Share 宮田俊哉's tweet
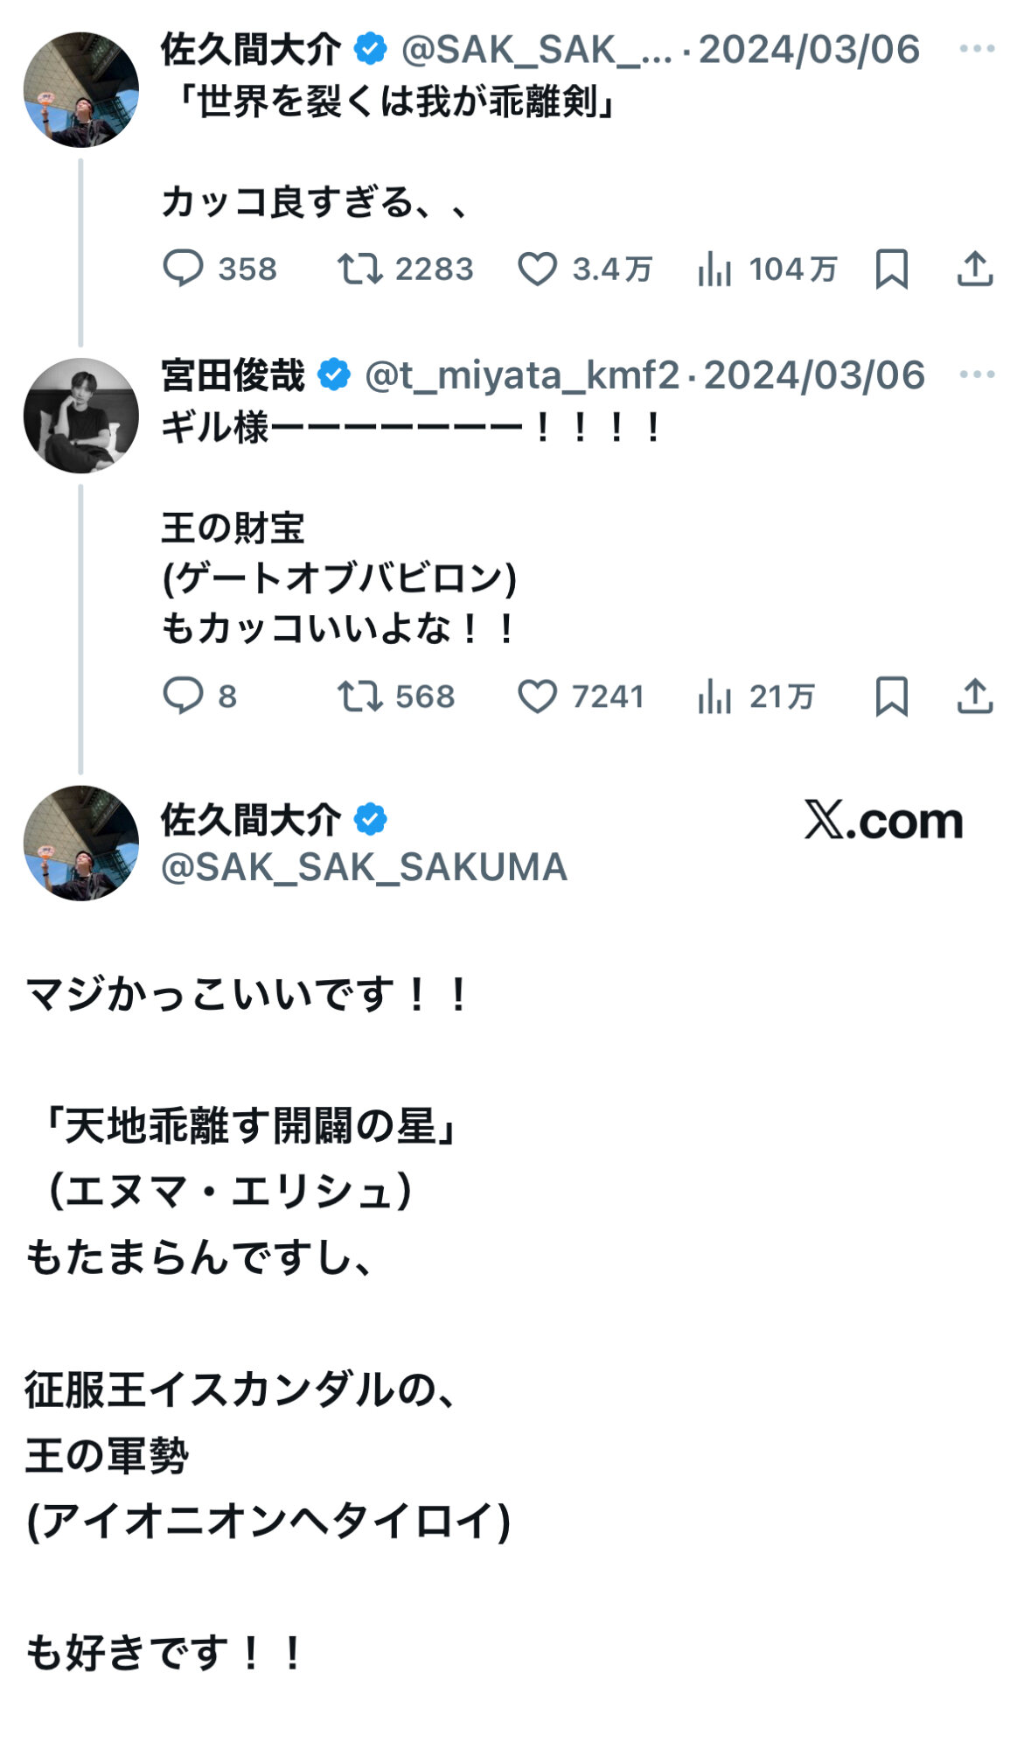Screen dimensions: 1024x1750 click(x=974, y=696)
